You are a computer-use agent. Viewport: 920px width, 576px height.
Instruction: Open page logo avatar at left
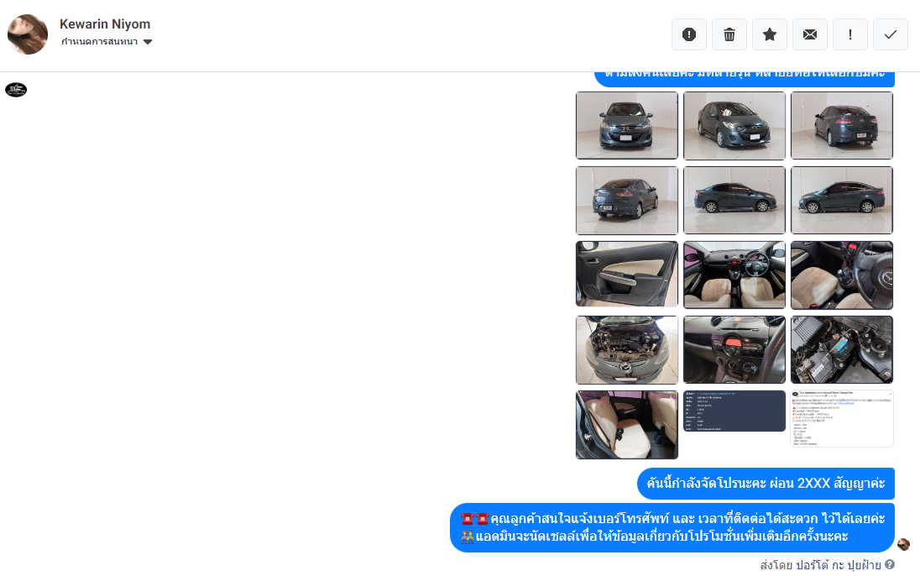tap(16, 90)
